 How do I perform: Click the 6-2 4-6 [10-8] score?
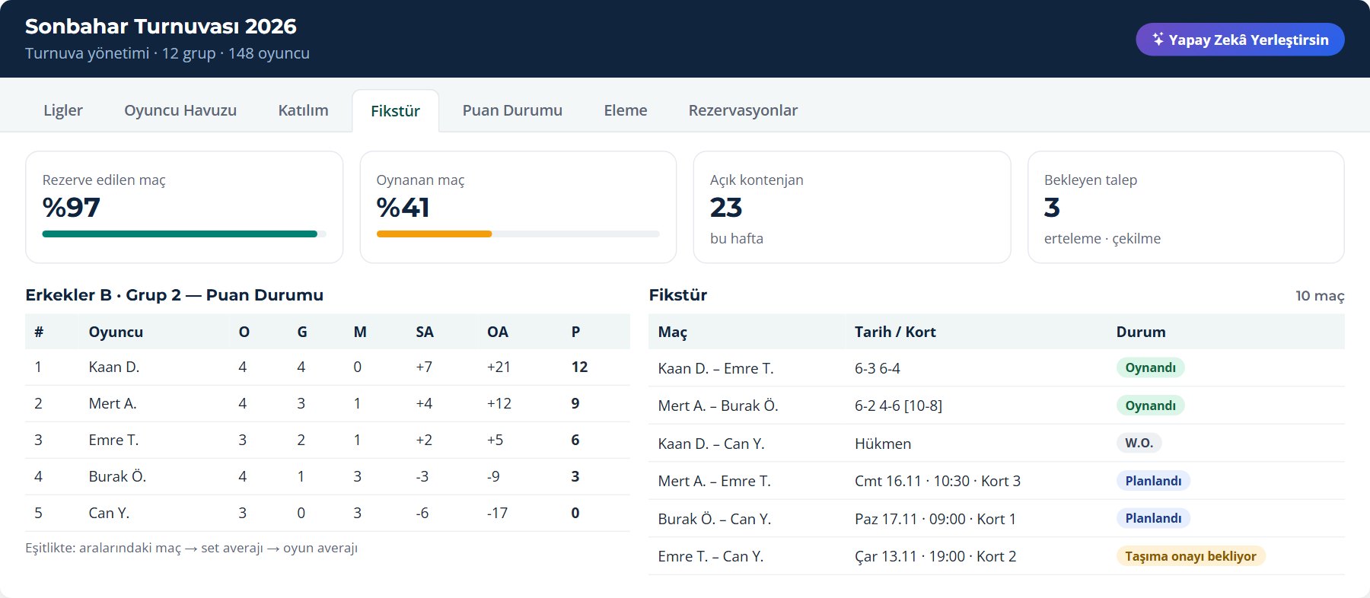pyautogui.click(x=898, y=406)
